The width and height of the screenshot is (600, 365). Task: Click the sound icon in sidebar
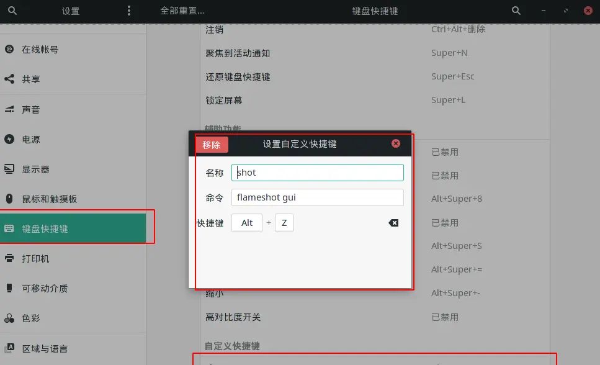[x=9, y=109]
